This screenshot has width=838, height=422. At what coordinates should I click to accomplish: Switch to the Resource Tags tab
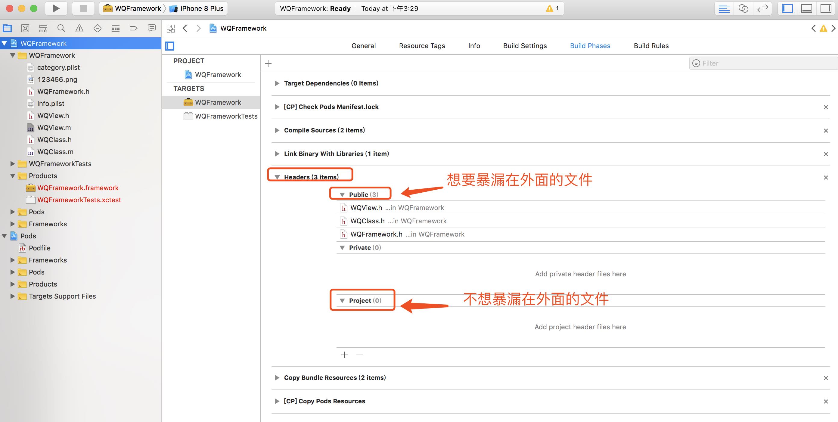click(x=422, y=46)
